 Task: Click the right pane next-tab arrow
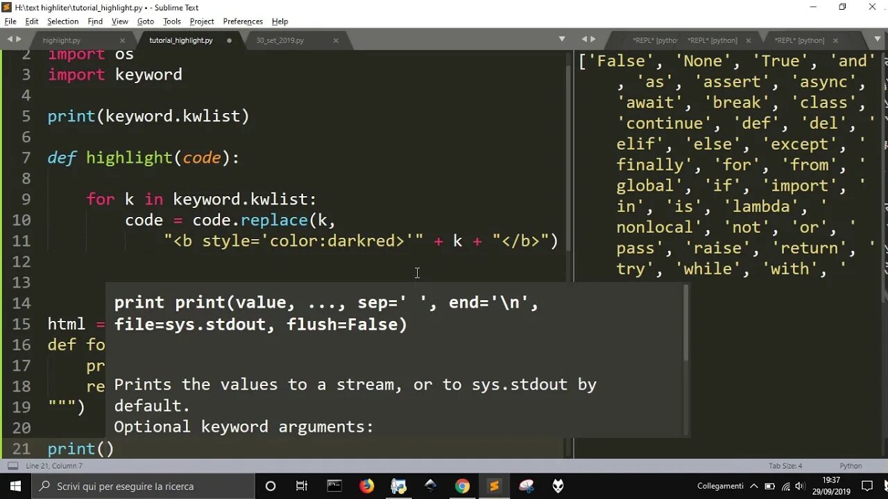[x=593, y=40]
